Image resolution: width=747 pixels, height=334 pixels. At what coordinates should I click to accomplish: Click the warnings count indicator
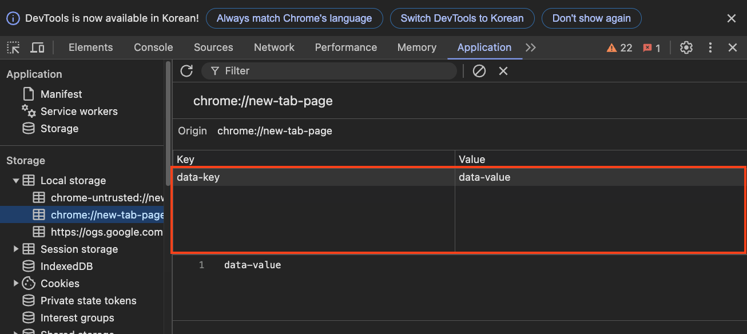[x=619, y=48]
